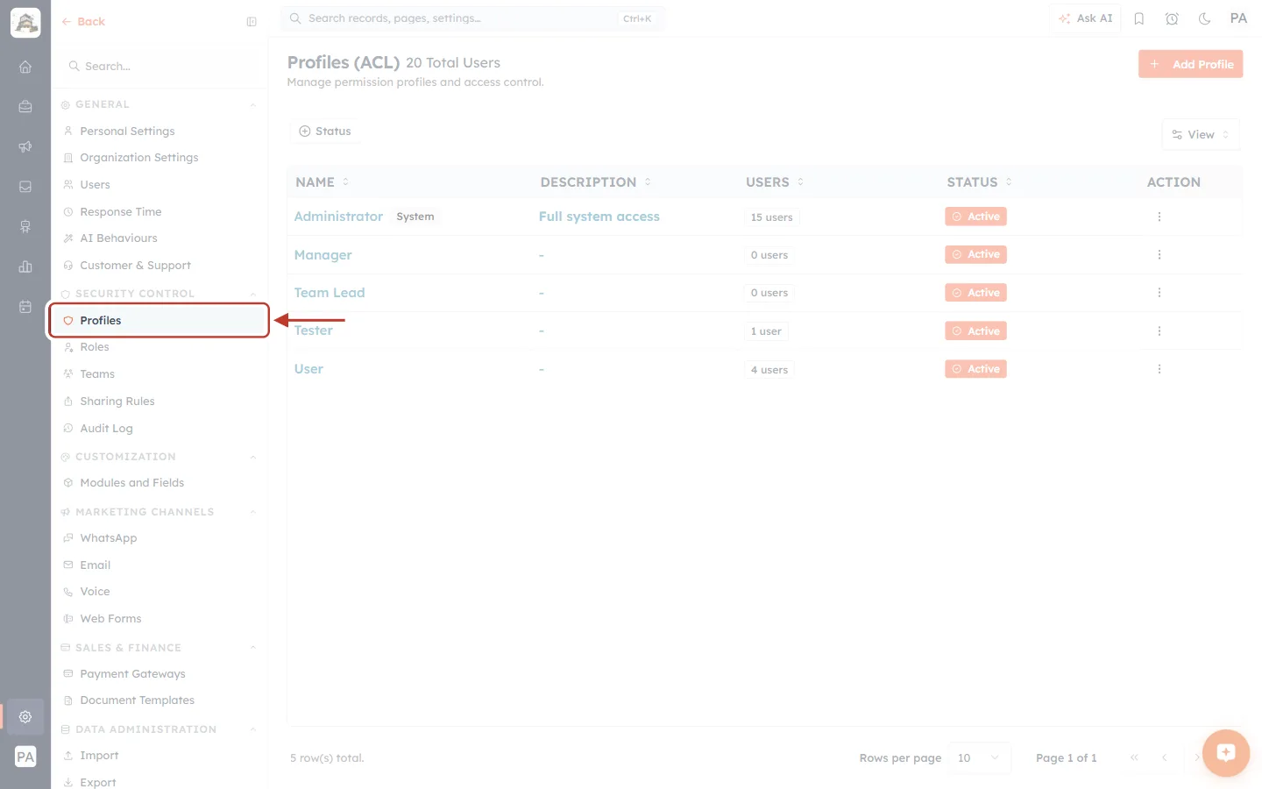Screen dimensions: 1262x789
Task: Open the floating chat assistant button
Action: pos(1226,753)
